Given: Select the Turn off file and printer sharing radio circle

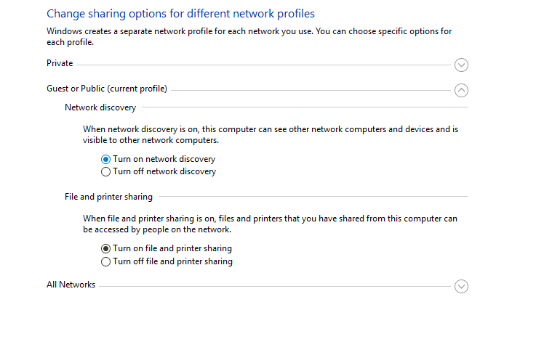Looking at the screenshot, I should [105, 261].
